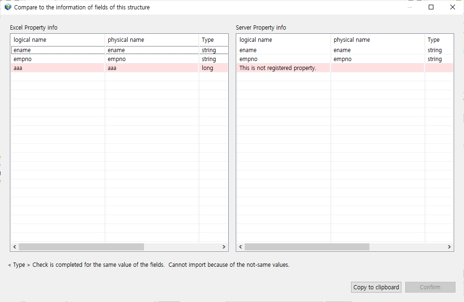Click the application icon in the title bar
Viewport: 464px width, 302px height.
point(8,7)
